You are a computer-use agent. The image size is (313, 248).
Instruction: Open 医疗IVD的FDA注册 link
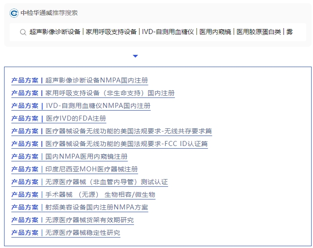(x=75, y=118)
